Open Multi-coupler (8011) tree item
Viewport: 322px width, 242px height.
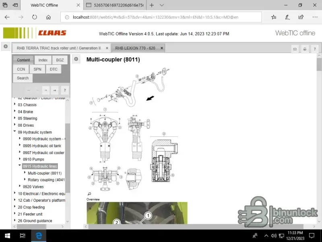45,173
